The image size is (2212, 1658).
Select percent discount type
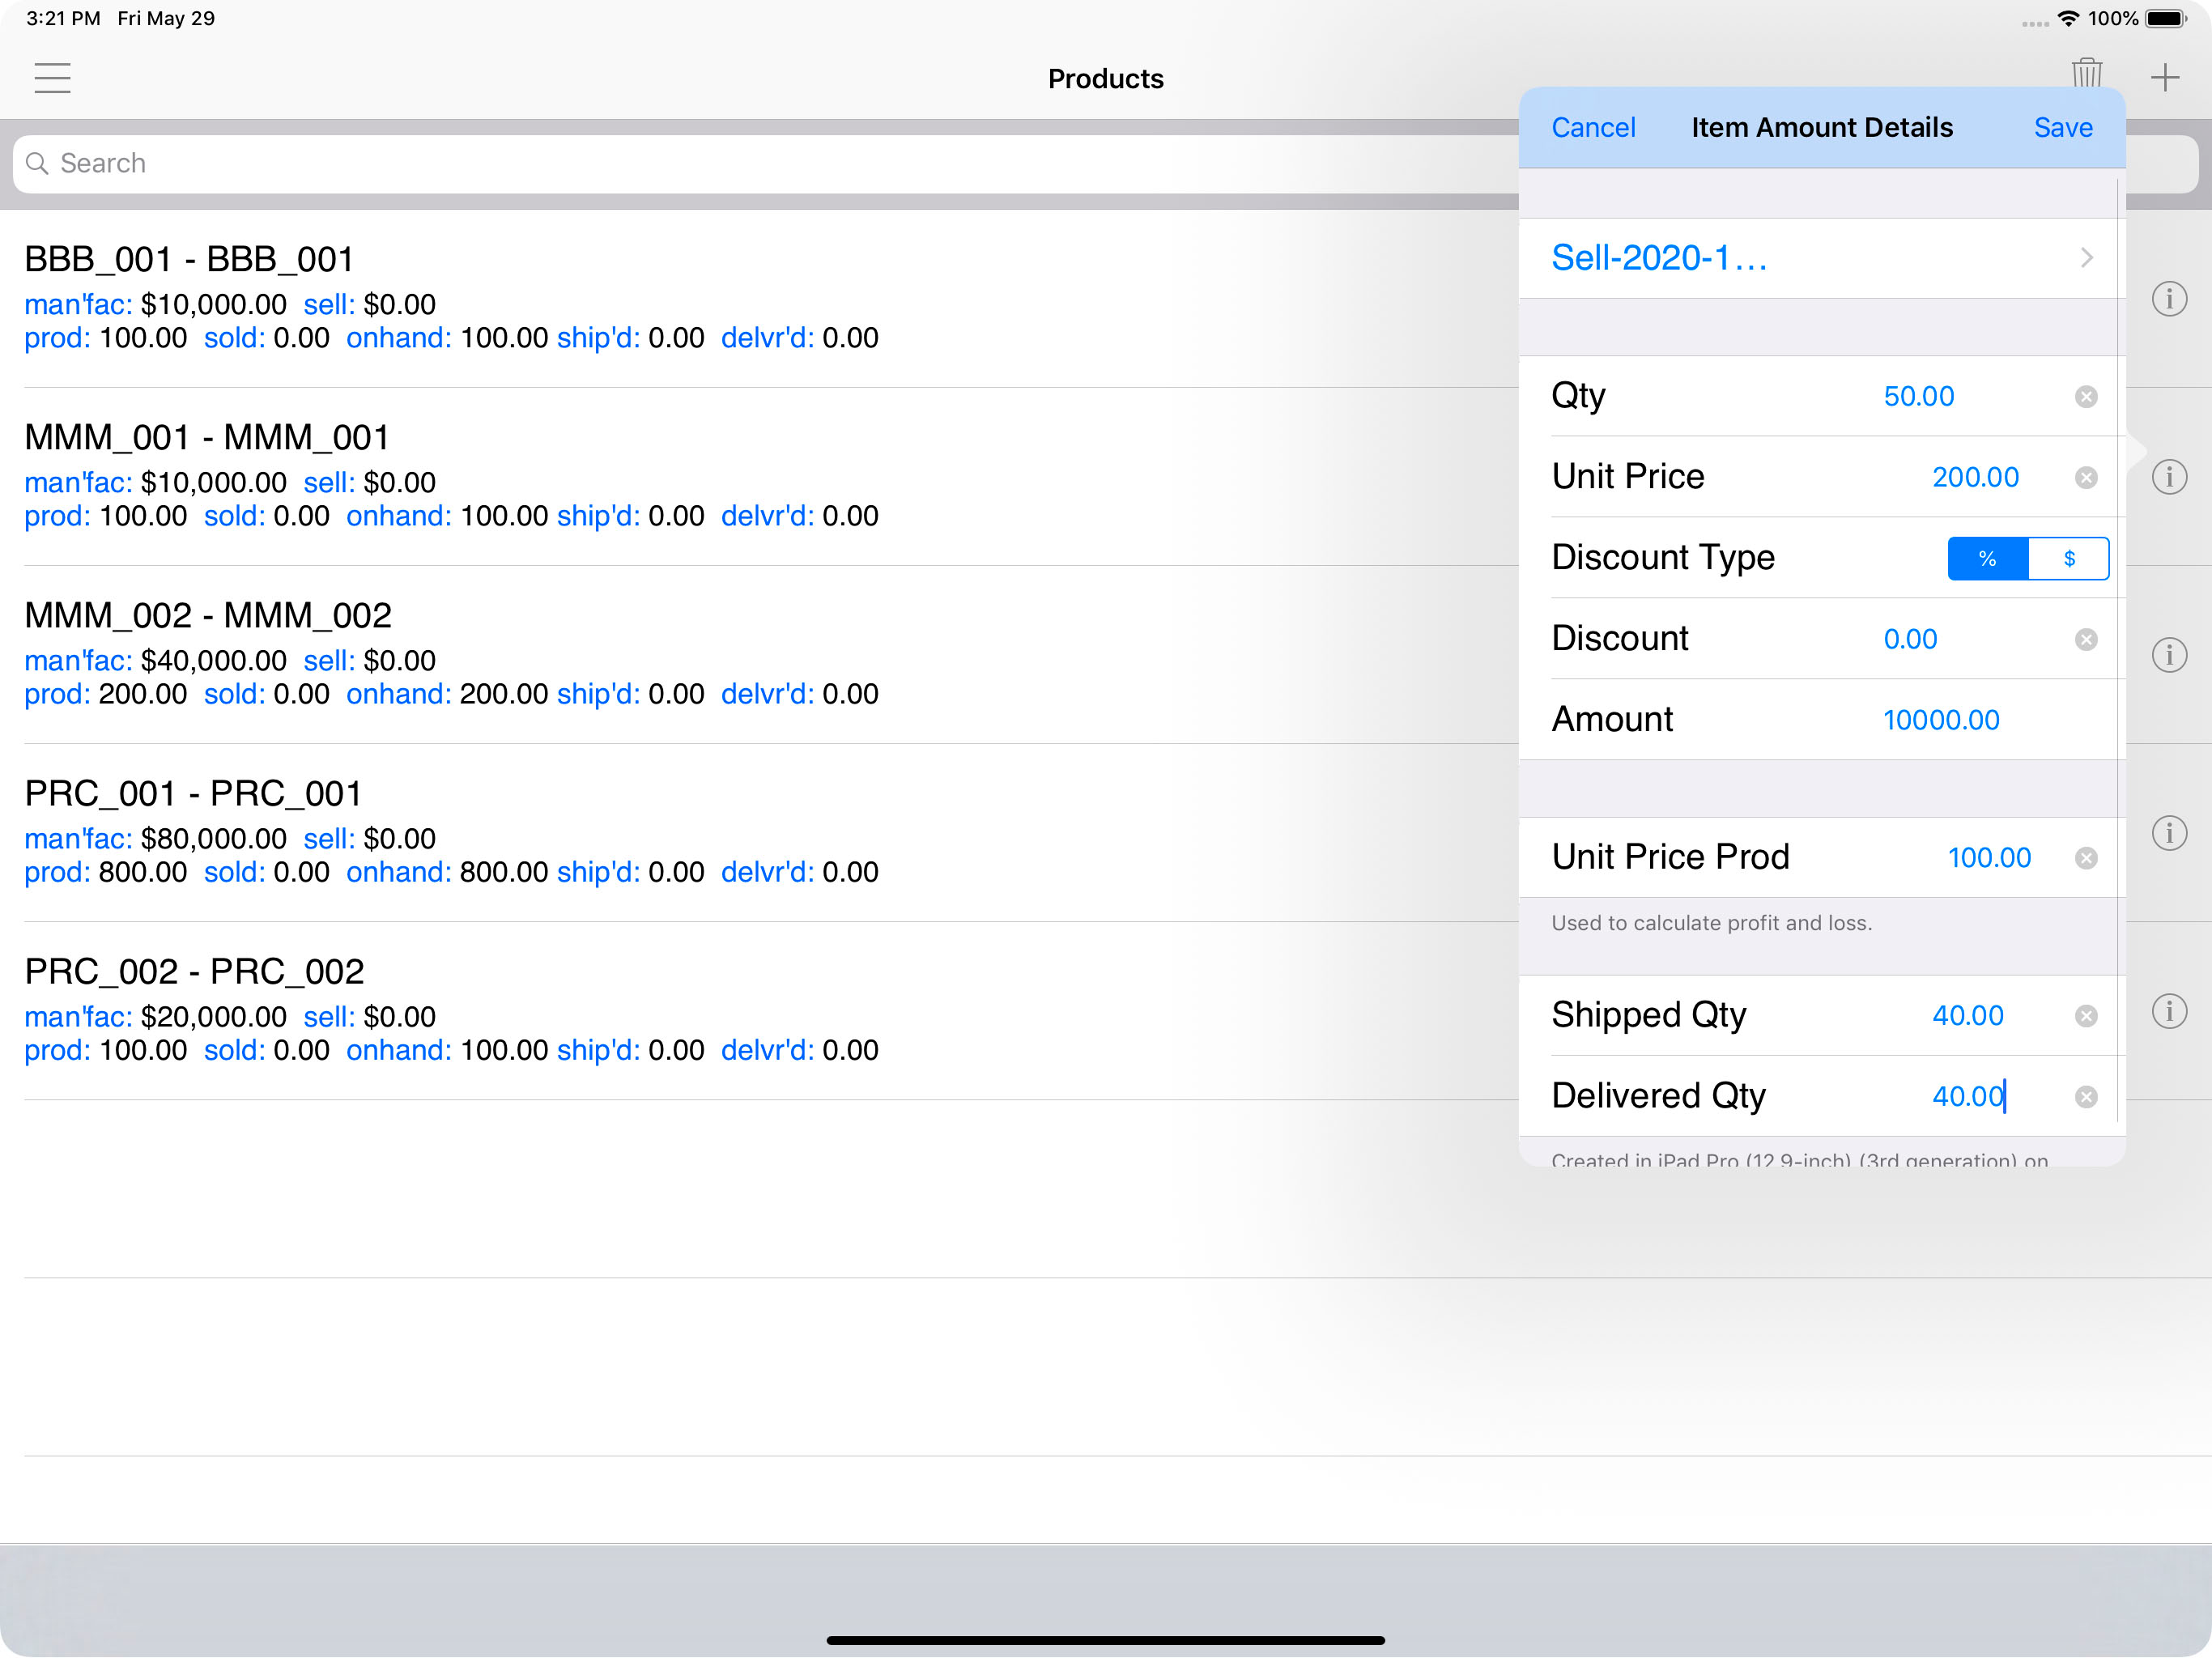[x=1988, y=559]
